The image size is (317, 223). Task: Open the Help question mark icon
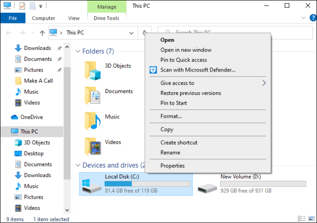tap(313, 18)
